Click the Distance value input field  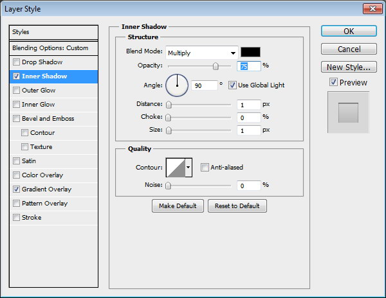pyautogui.click(x=248, y=105)
